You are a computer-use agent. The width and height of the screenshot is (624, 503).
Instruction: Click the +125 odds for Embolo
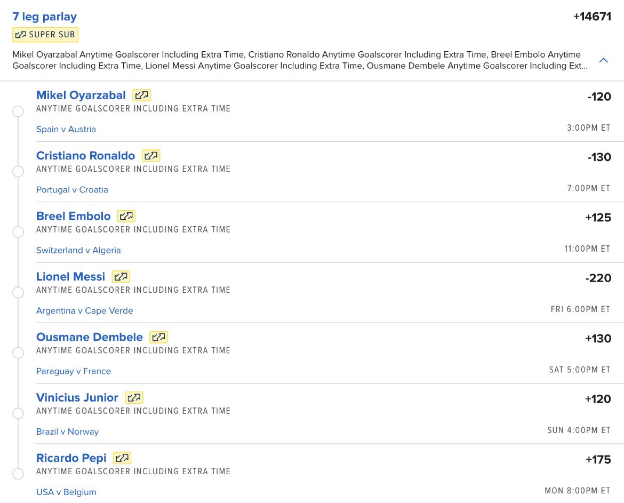[598, 218]
